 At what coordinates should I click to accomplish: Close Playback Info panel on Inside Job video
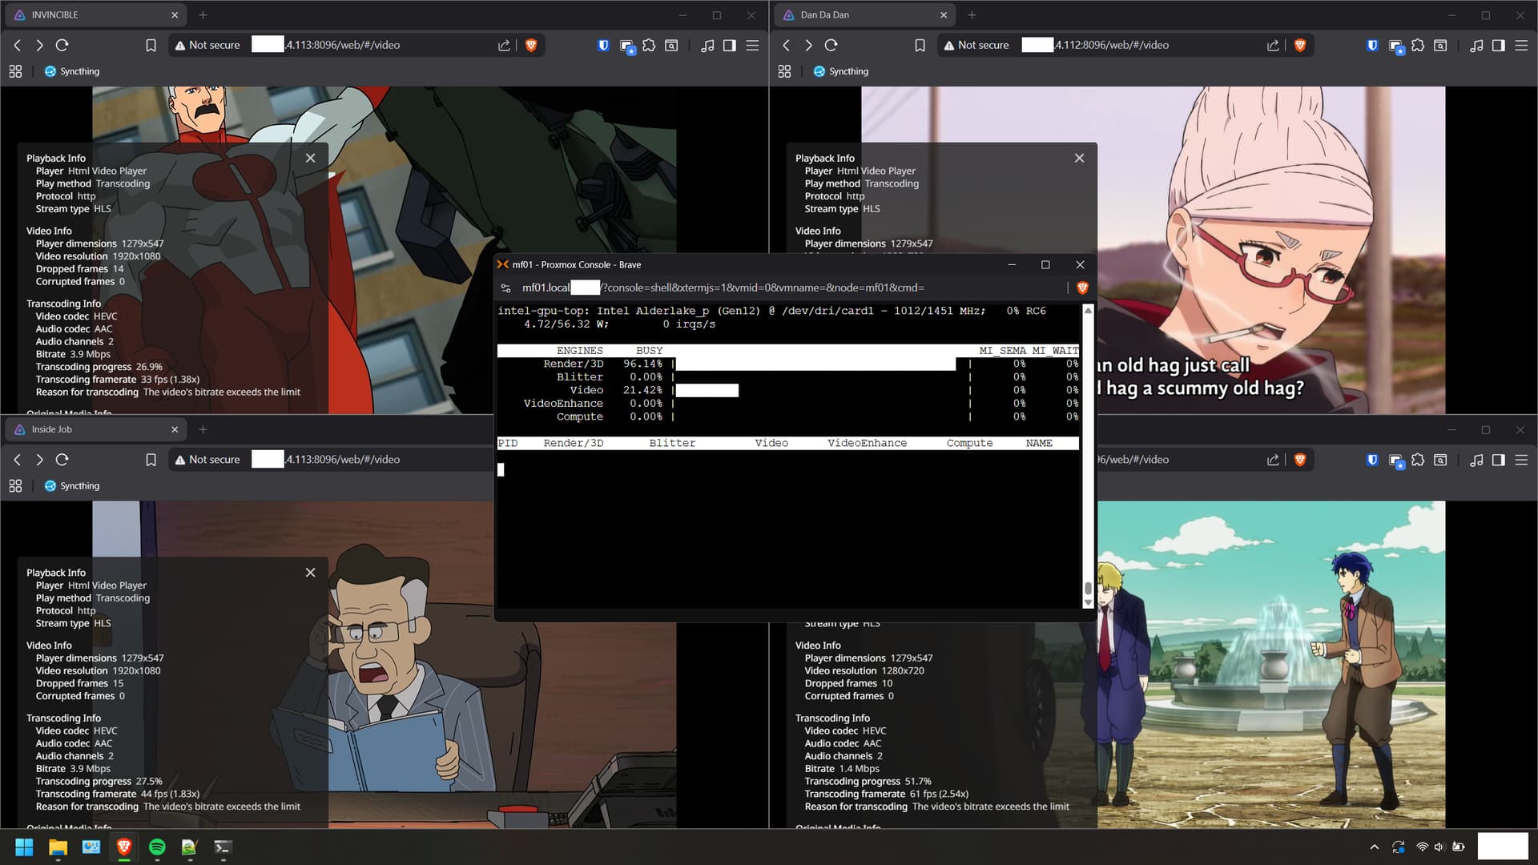point(310,573)
